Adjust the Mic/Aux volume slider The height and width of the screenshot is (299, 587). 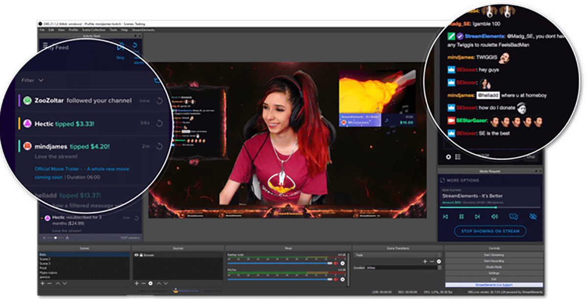(x=279, y=279)
